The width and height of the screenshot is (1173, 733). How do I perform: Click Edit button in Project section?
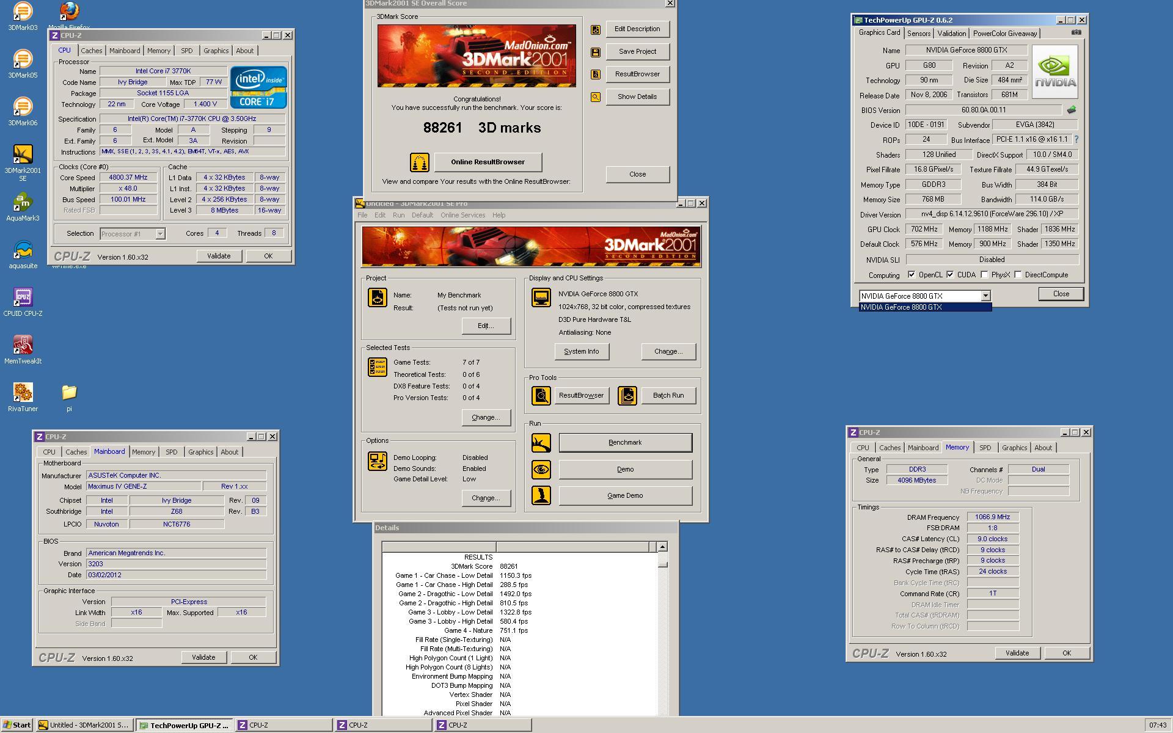point(486,326)
